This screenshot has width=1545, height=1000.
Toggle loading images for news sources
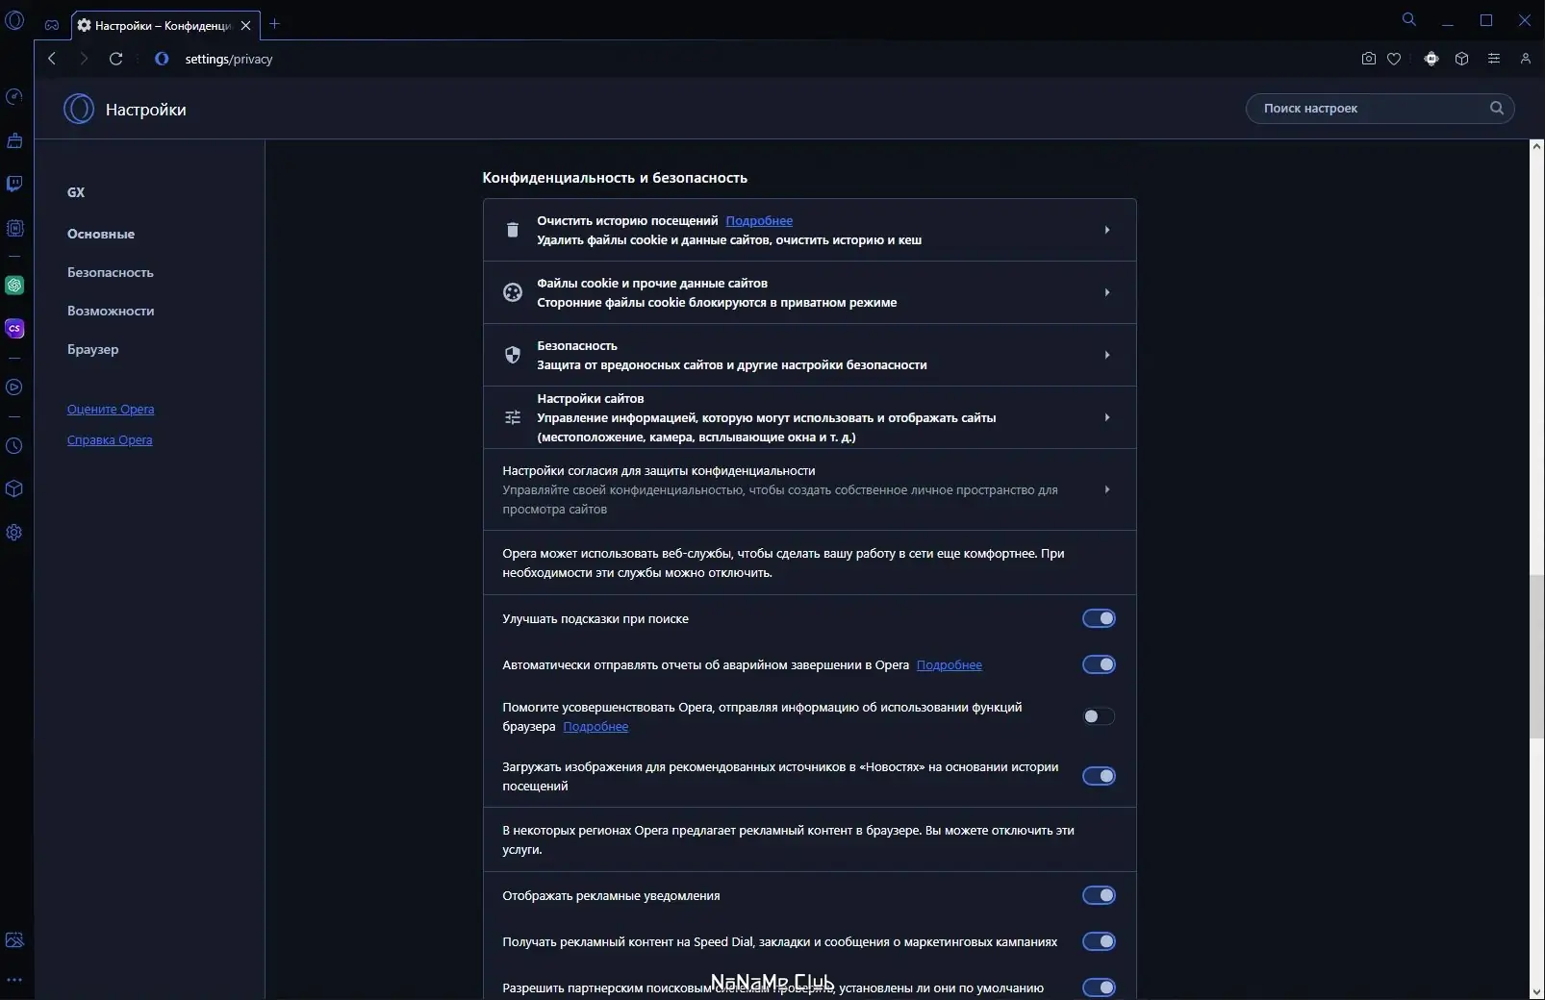[x=1099, y=776]
